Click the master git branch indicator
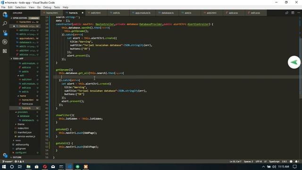Screen dimensions: 302x170 8,161
